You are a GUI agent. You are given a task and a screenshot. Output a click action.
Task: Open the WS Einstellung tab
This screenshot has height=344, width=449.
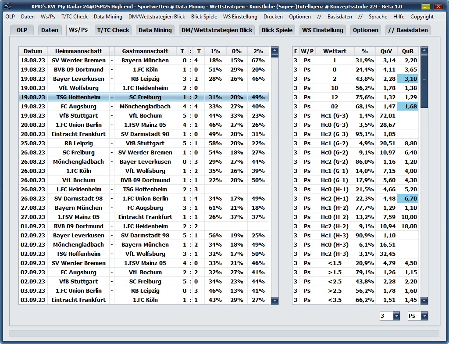[x=322, y=30]
